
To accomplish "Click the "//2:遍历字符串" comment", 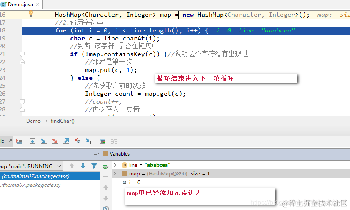I will point(79,22).
